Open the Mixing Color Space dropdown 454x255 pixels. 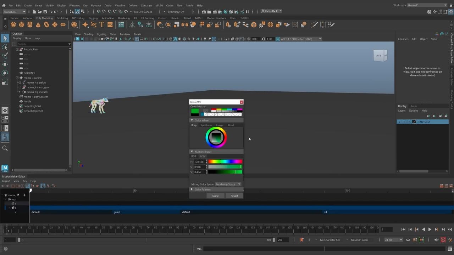pos(228,184)
